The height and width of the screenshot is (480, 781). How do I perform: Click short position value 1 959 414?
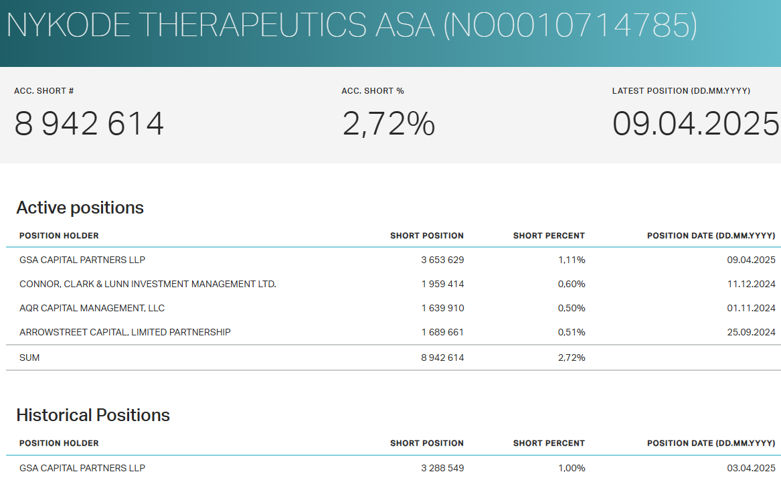pyautogui.click(x=442, y=284)
